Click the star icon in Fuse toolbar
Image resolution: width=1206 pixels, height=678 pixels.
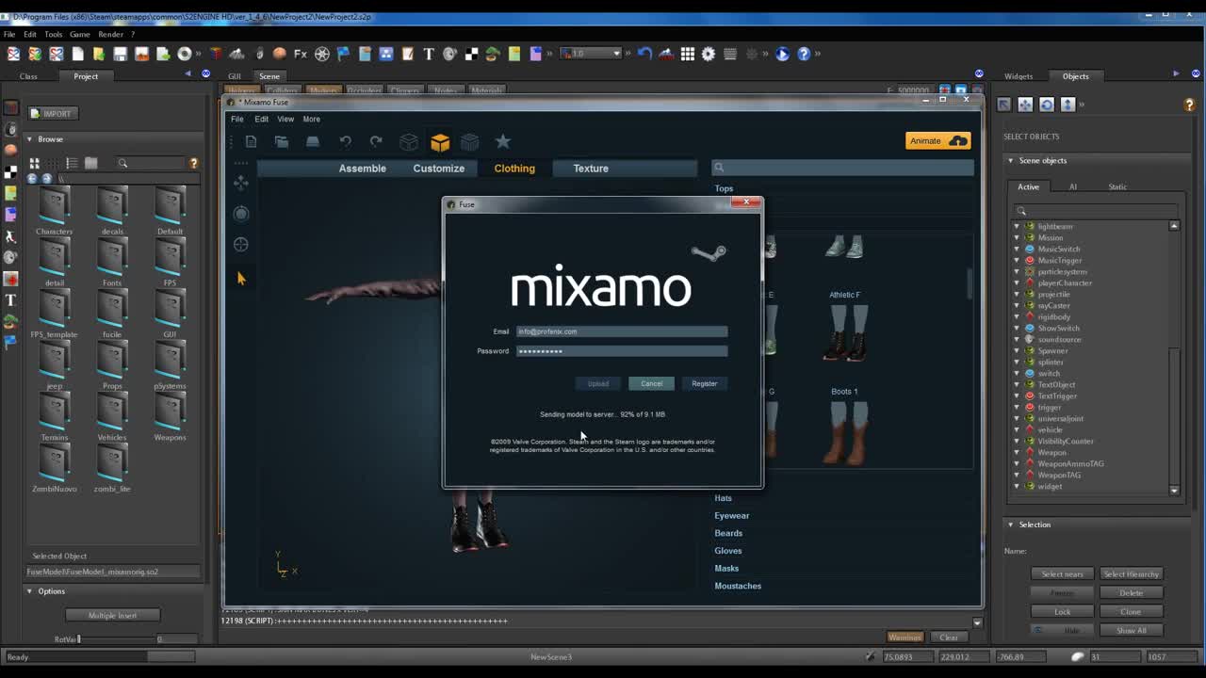503,141
